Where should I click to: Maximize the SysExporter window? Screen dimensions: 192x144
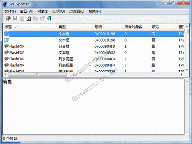(x=174, y=3)
